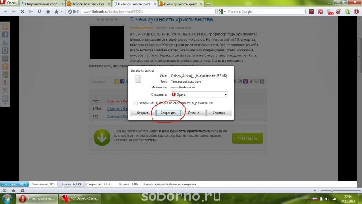Close the 'Осипов Алексей - Ска...' tab
The height and width of the screenshot is (204, 362).
[109, 4]
